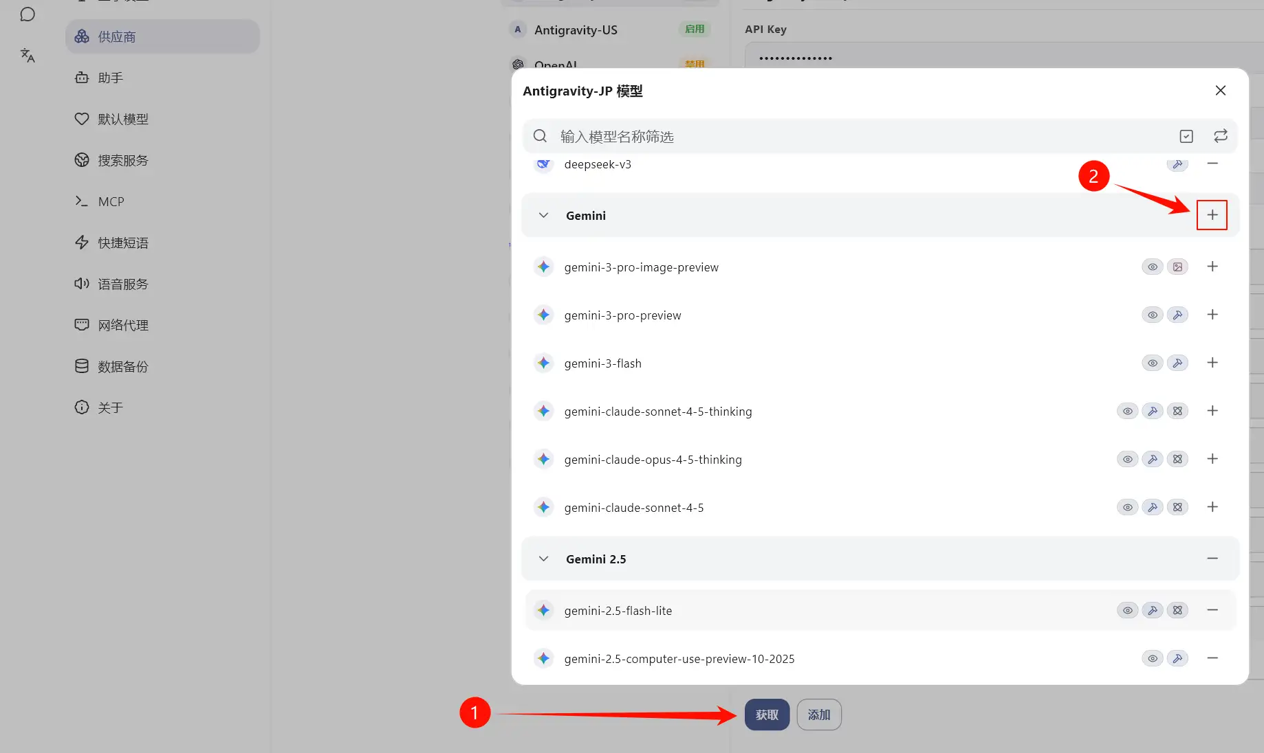The width and height of the screenshot is (1264, 753).
Task: Collapse the Gemini 2.5 model group
Action: 543,559
